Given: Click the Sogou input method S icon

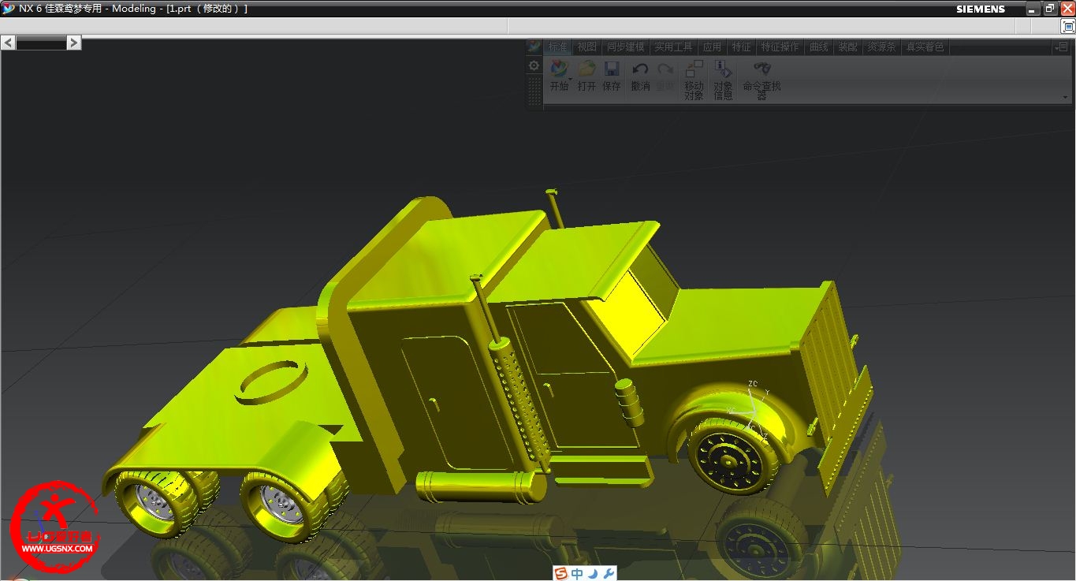Looking at the screenshot, I should pos(560,573).
